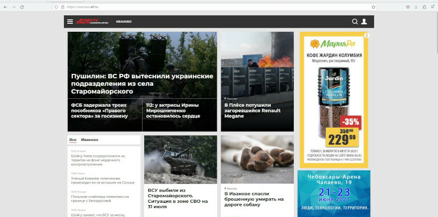Open the burning Renault Megane photo story
The image size is (438, 217).
coord(257,81)
